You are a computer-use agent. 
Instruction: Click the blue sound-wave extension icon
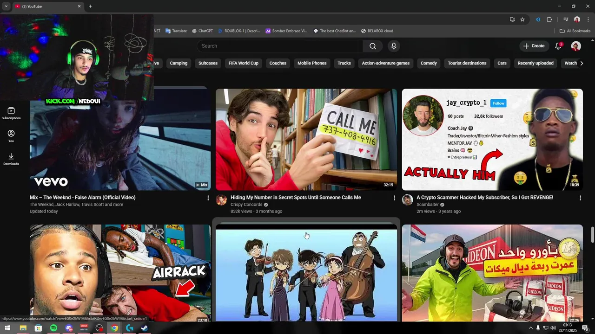(x=538, y=19)
